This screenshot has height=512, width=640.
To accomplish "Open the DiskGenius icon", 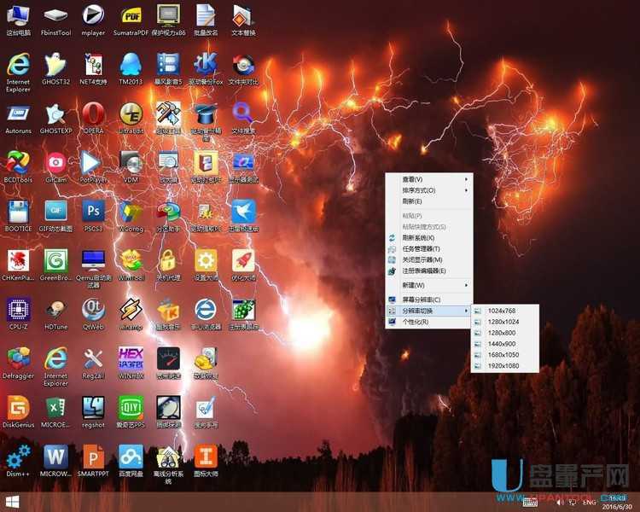I will click(19, 412).
